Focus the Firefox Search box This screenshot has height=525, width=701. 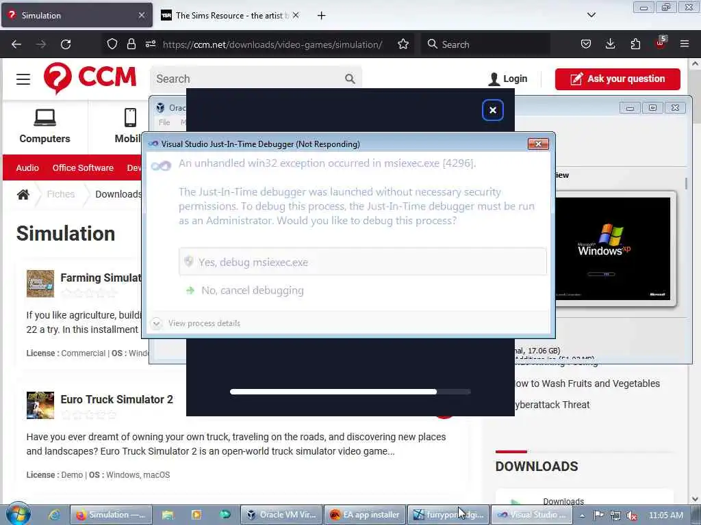[x=485, y=44]
